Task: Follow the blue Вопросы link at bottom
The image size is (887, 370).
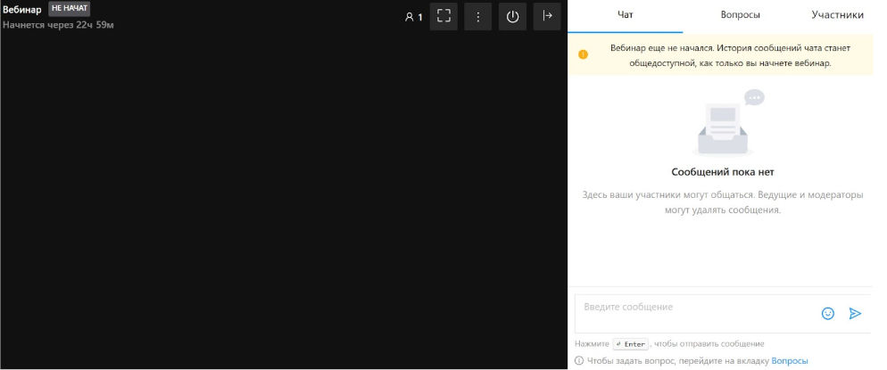Action: point(789,361)
